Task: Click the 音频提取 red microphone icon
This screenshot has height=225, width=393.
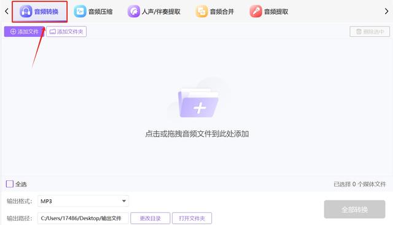Action: tap(255, 11)
